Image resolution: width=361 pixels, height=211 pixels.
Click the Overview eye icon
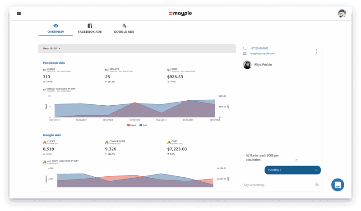56,26
